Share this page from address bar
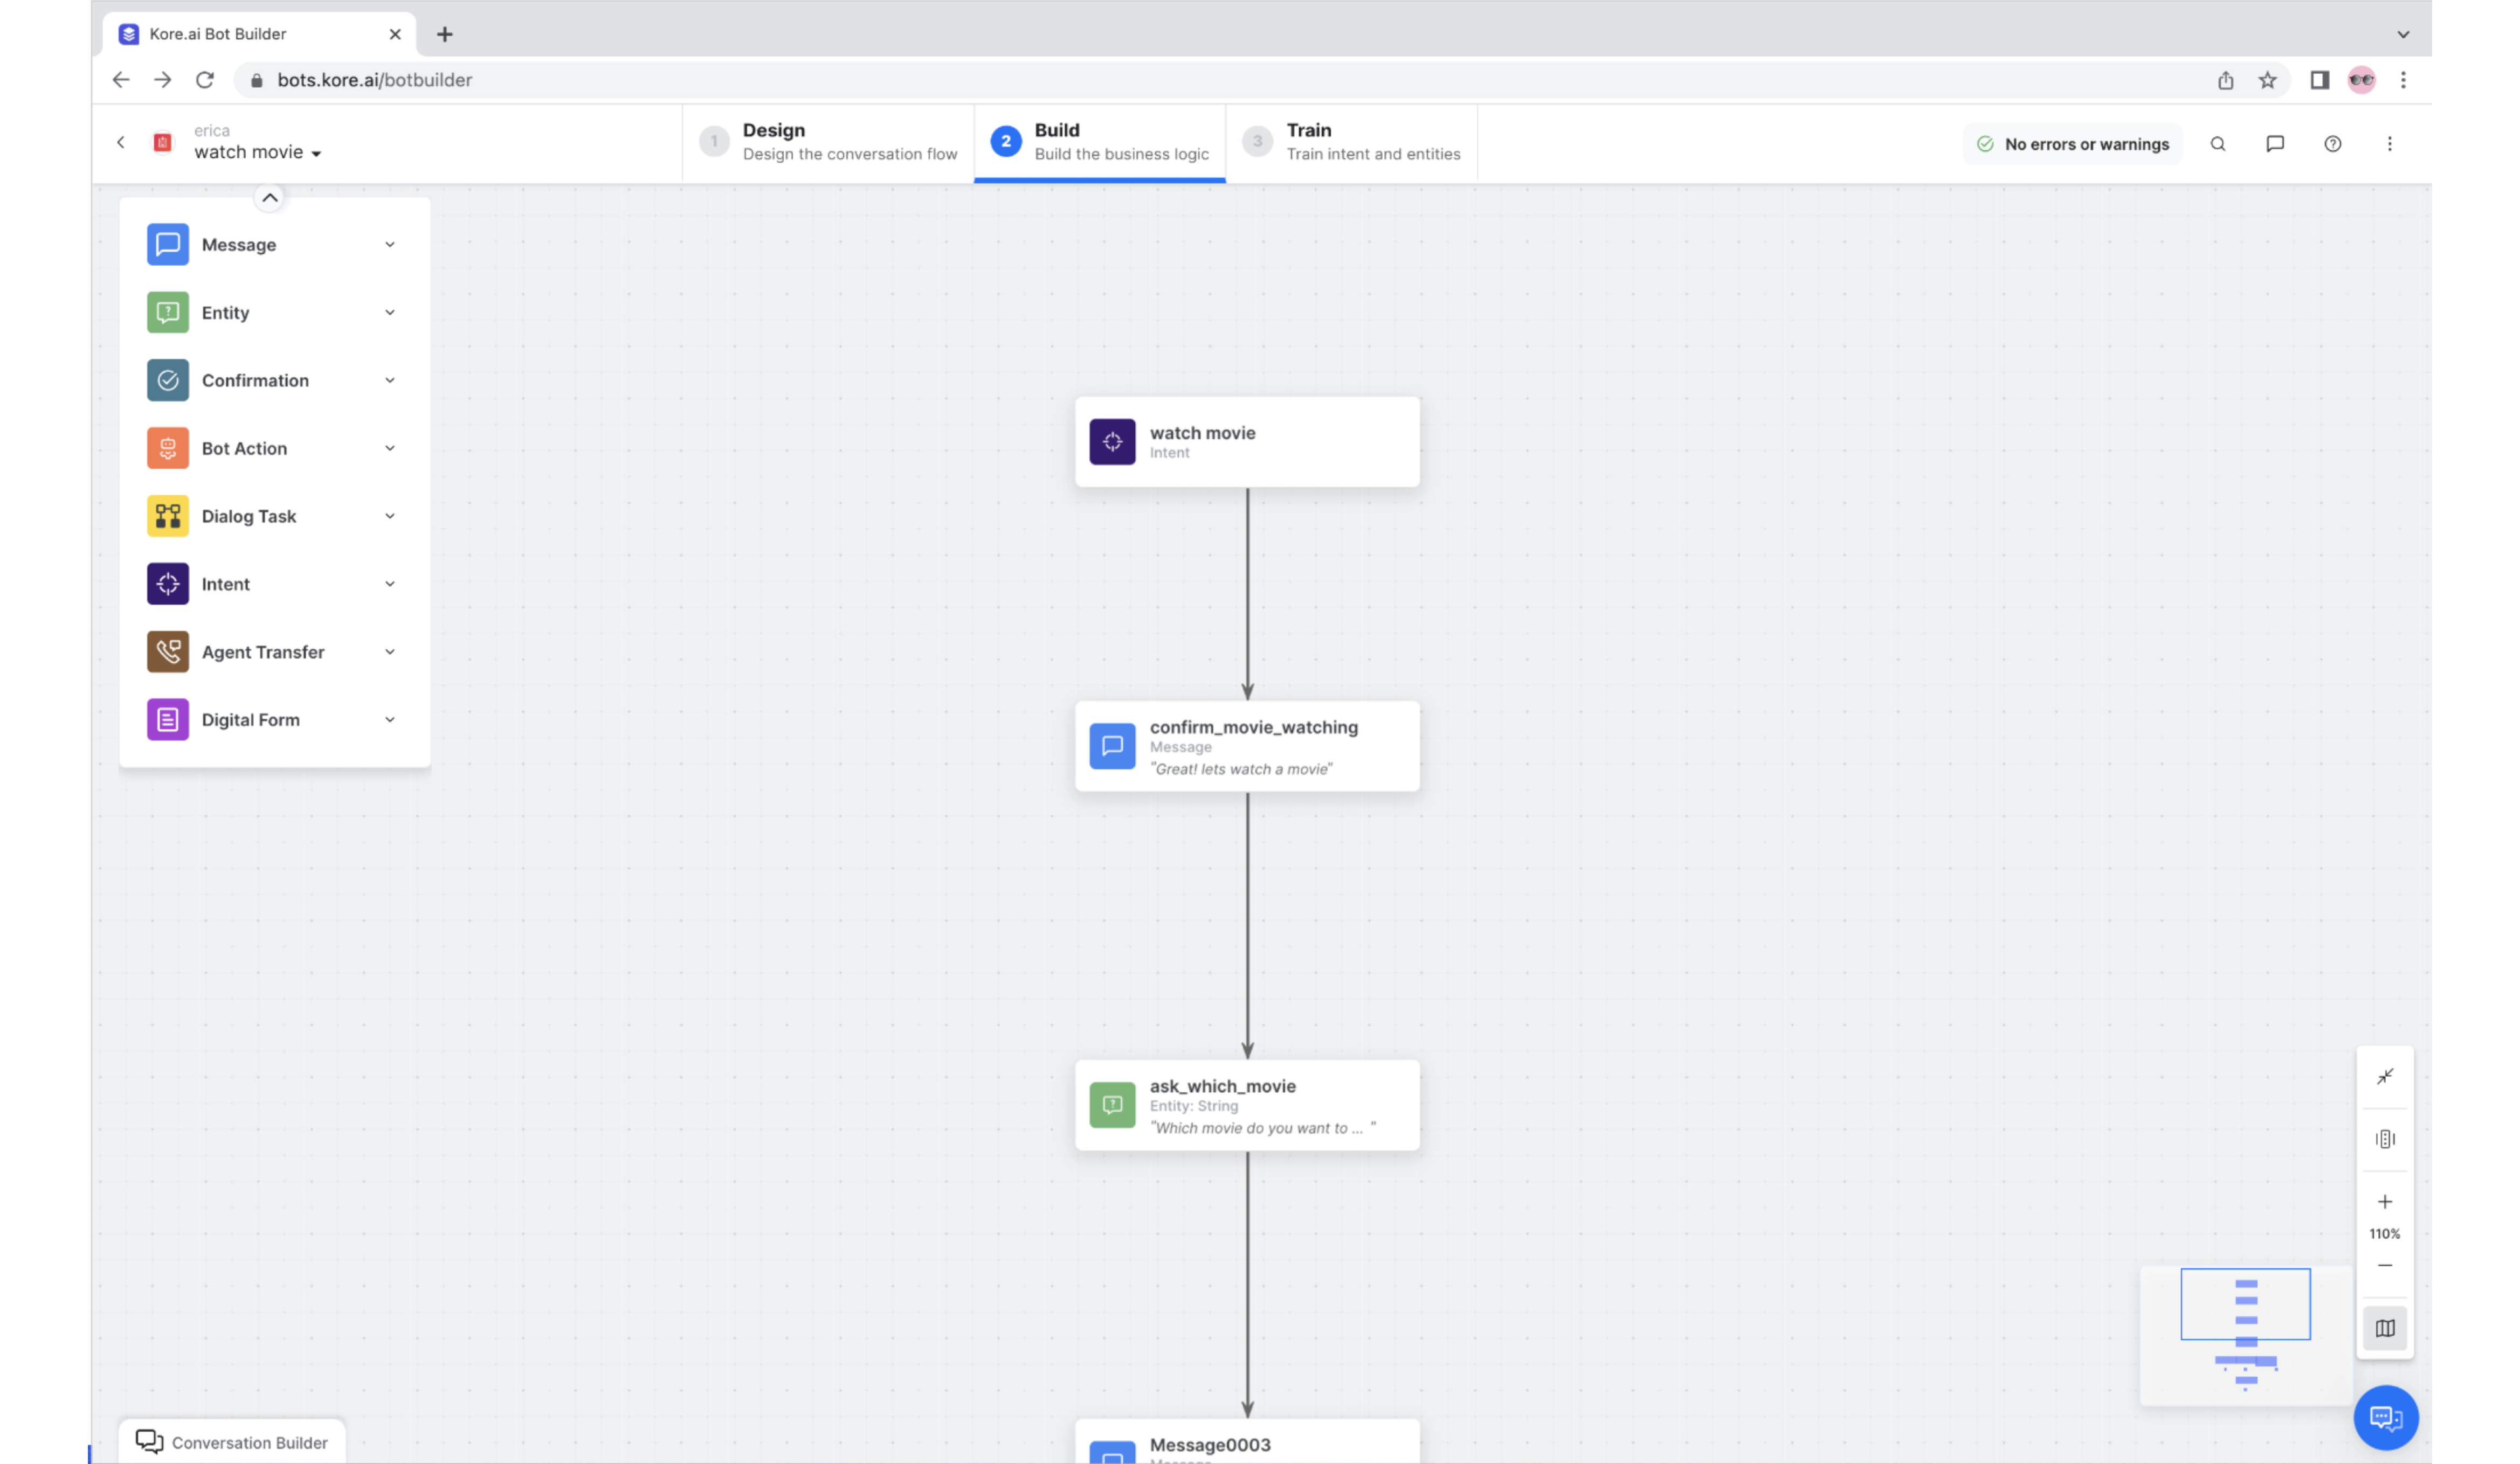Image resolution: width=2520 pixels, height=1464 pixels. 2226,80
